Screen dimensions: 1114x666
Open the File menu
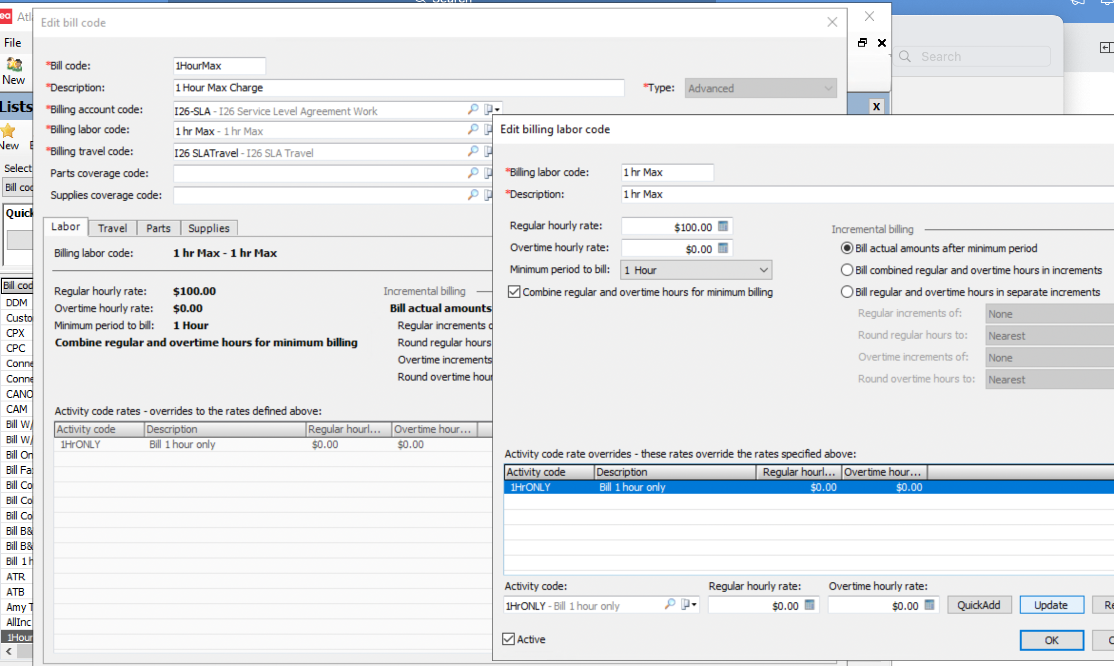(12, 43)
